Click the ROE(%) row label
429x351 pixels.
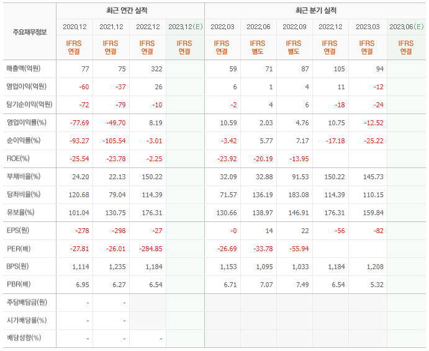[x=18, y=159]
